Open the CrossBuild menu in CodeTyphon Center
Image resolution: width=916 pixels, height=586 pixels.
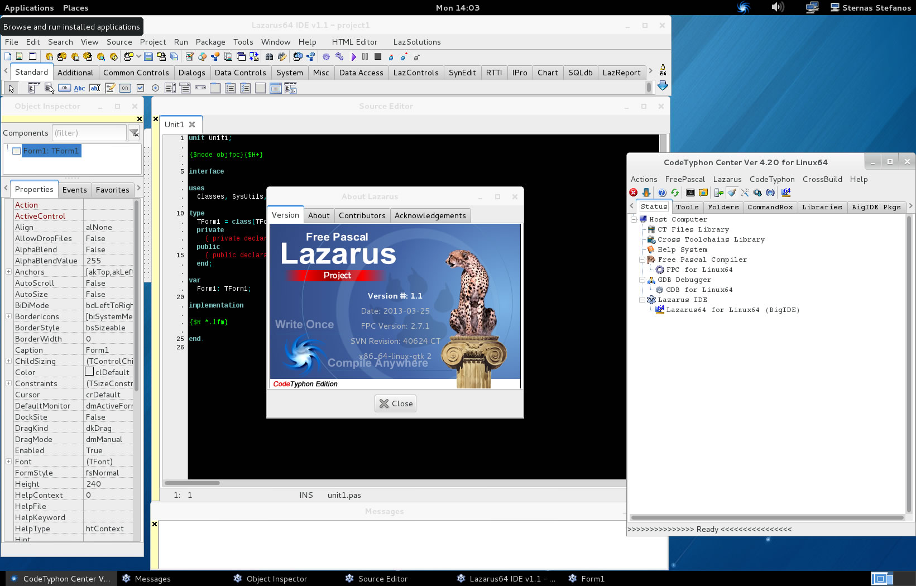click(x=822, y=179)
